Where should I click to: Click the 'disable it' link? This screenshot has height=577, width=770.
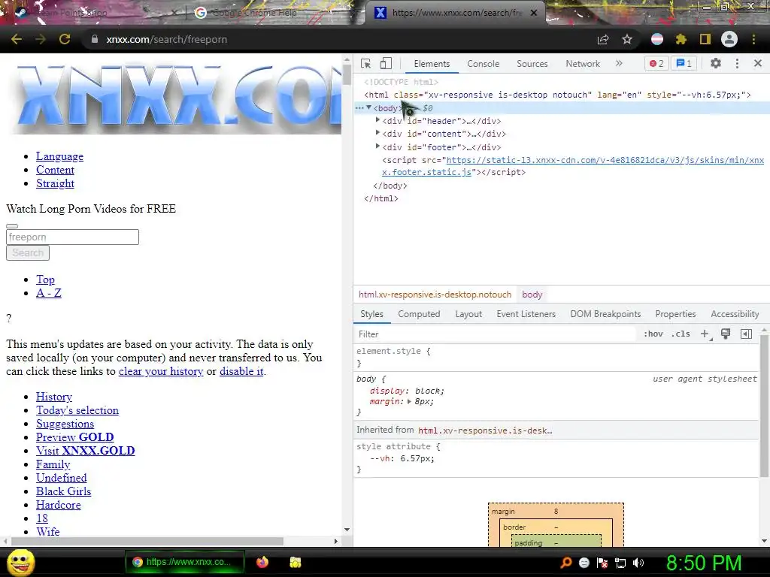coord(241,371)
